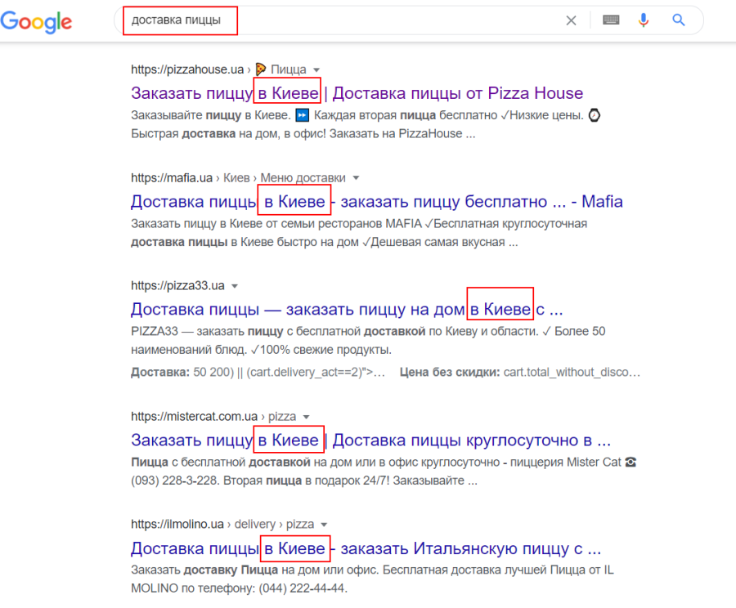Expand dropdown arrow next to pizza33.ua URL
The height and width of the screenshot is (608, 736).
(235, 286)
